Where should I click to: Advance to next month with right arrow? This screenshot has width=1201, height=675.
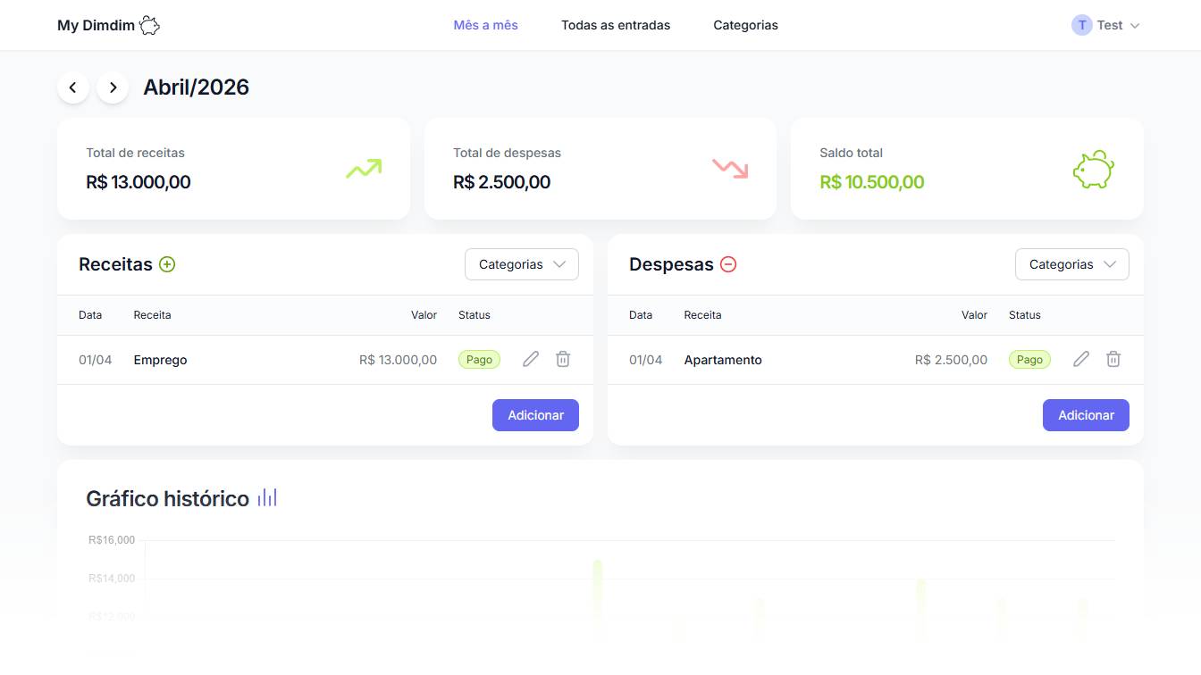[113, 87]
